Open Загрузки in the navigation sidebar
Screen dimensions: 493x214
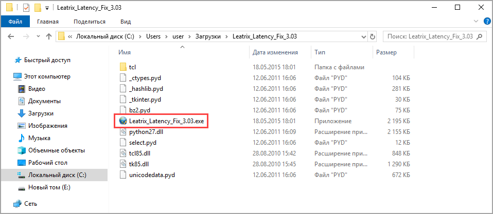click(x=41, y=113)
